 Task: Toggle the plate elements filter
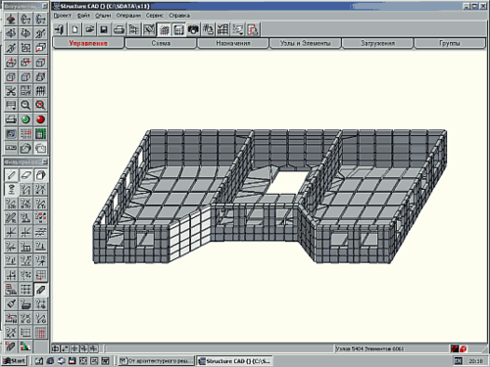25,175
